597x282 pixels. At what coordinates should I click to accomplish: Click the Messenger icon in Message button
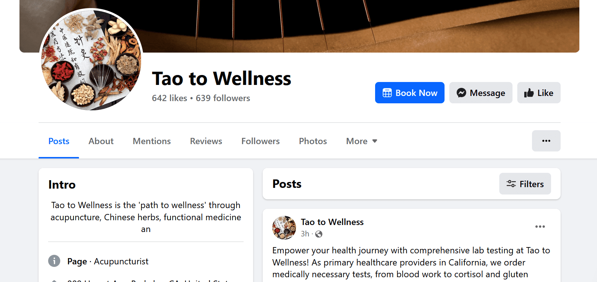(x=461, y=93)
